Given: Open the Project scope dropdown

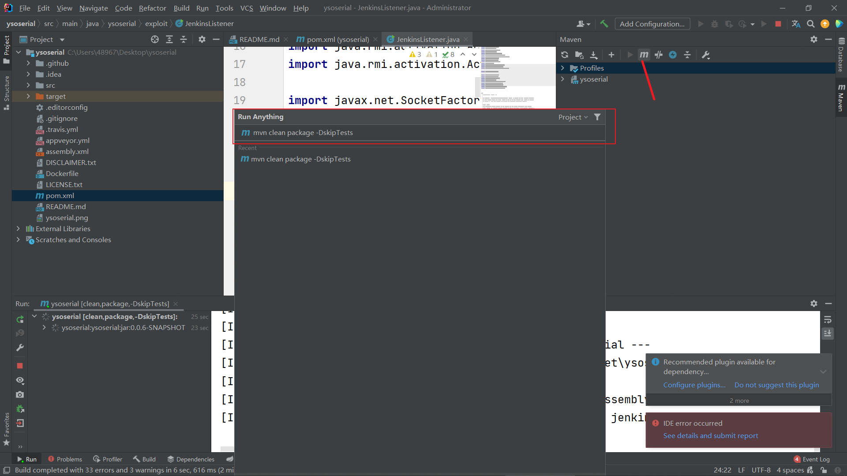Looking at the screenshot, I should pos(573,117).
